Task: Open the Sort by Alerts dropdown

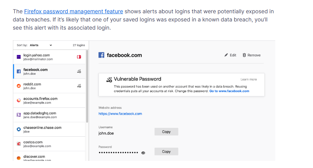Action: [41, 45]
